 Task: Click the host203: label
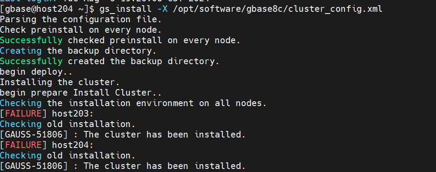tap(73, 114)
